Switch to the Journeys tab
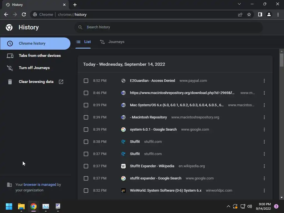The image size is (284, 213). tap(112, 42)
